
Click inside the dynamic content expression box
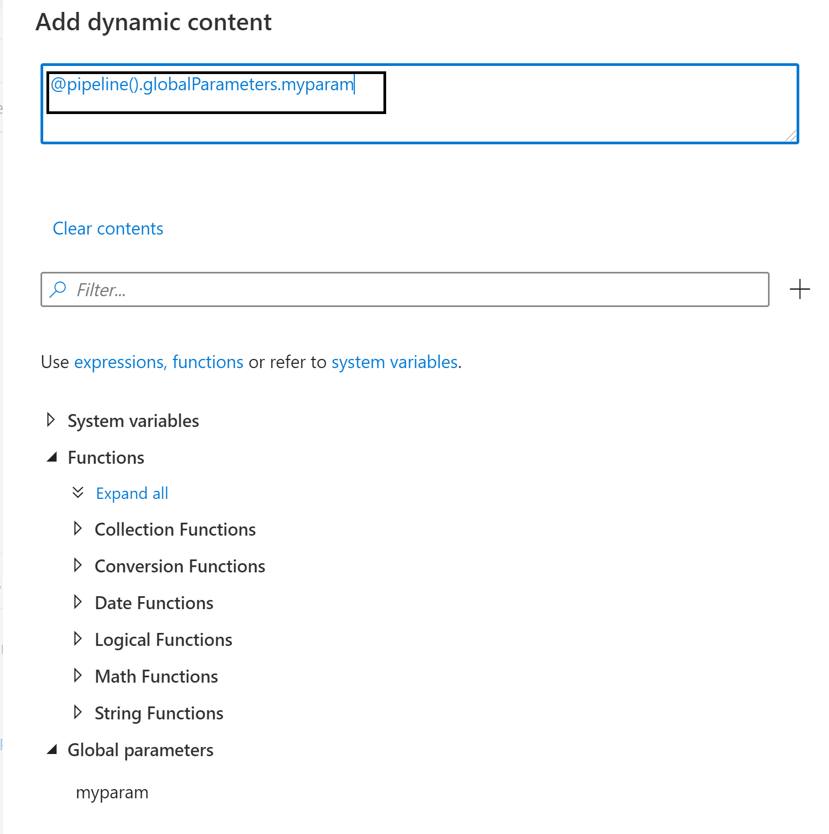click(x=540, y=108)
